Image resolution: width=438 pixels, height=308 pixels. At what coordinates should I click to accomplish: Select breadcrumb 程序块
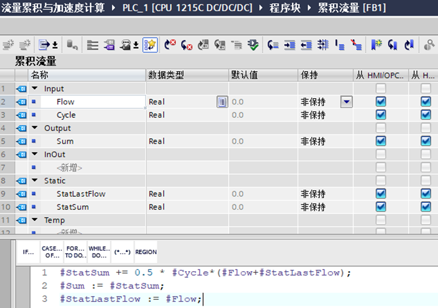[x=285, y=8]
